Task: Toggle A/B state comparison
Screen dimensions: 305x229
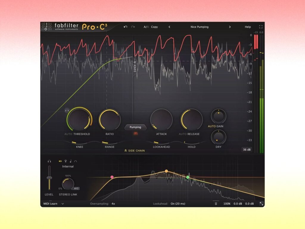Action: click(146, 27)
